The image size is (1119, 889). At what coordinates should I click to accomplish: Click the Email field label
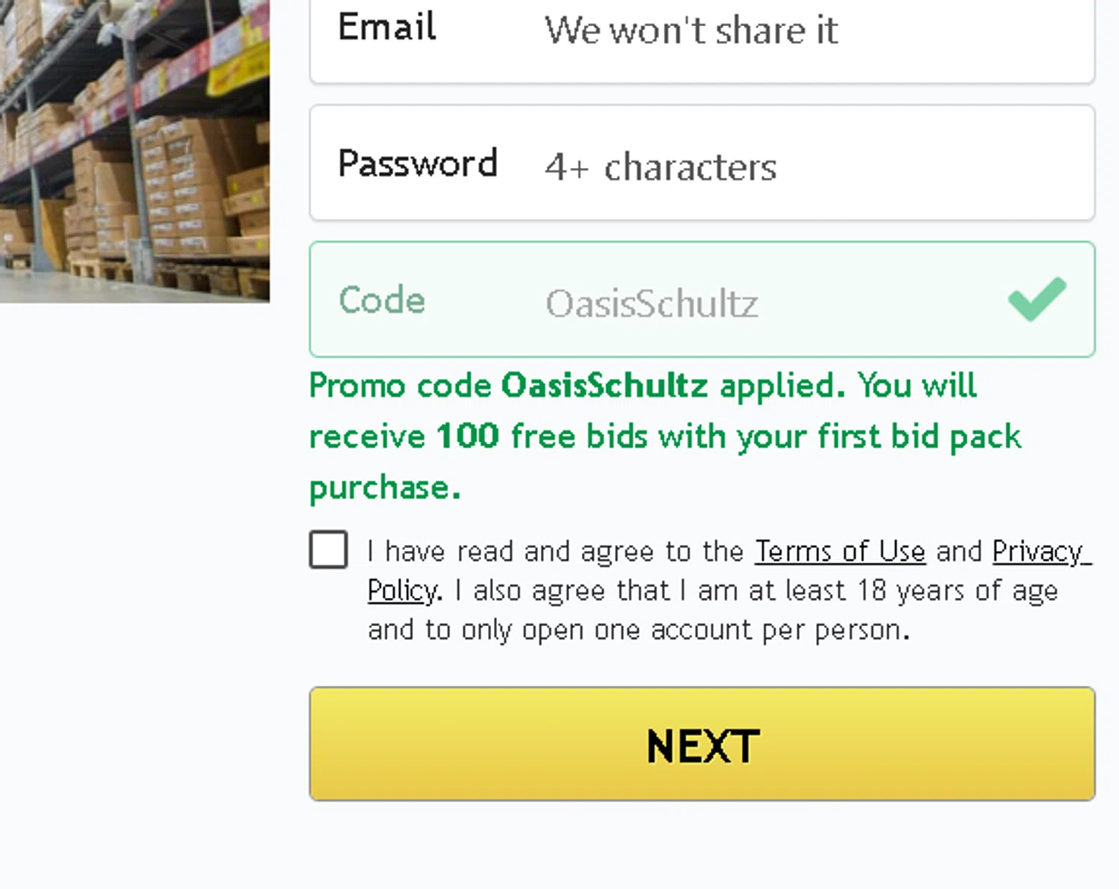(387, 28)
